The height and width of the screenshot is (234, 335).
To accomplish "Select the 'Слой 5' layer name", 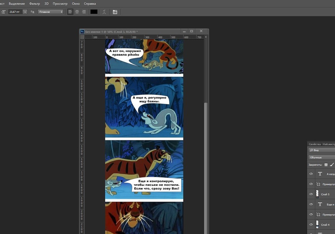I will click(x=325, y=194).
